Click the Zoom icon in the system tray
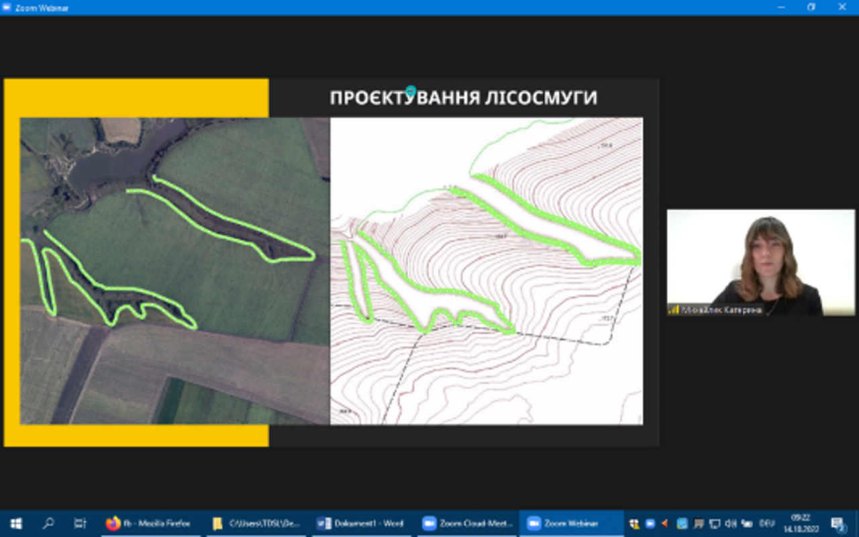The image size is (859, 537). pyautogui.click(x=650, y=524)
